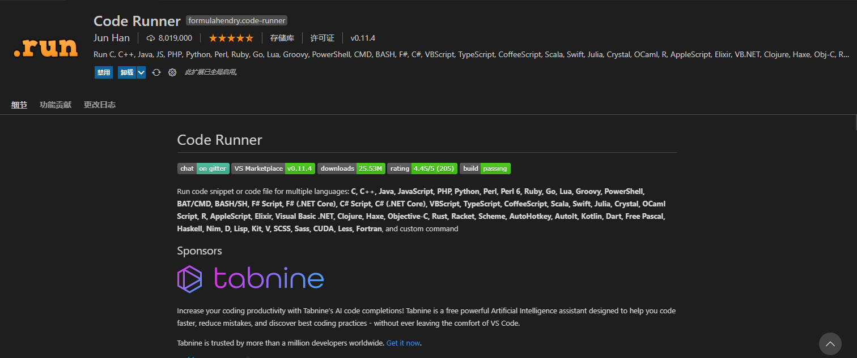Viewport: 857px width, 358px height.
Task: Open the extension settings gear icon
Action: 172,72
